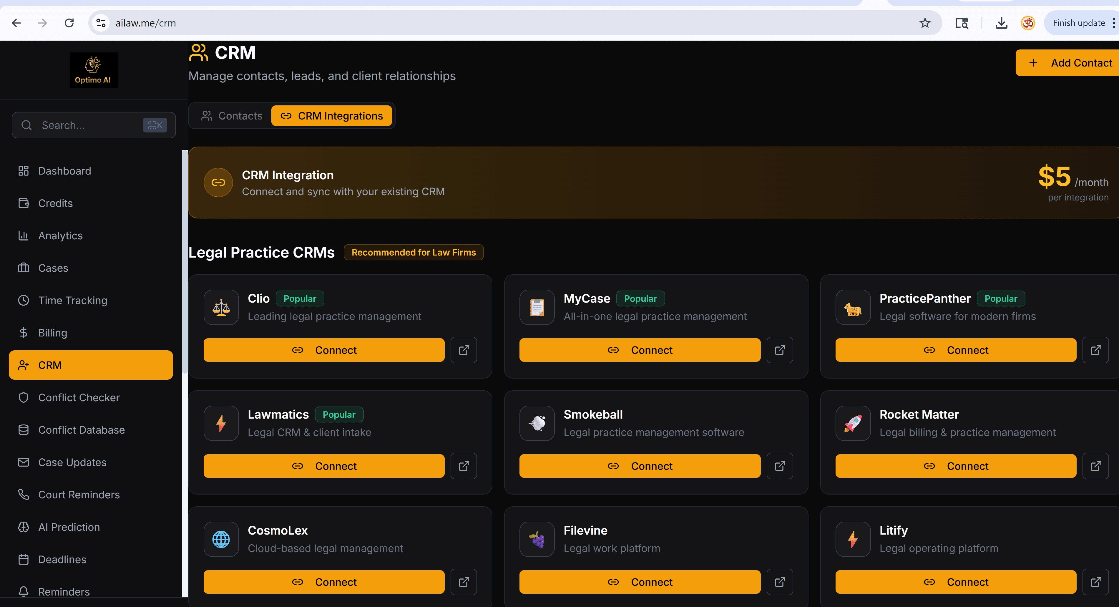Open site information icon in address bar
Image resolution: width=1119 pixels, height=607 pixels.
click(101, 23)
